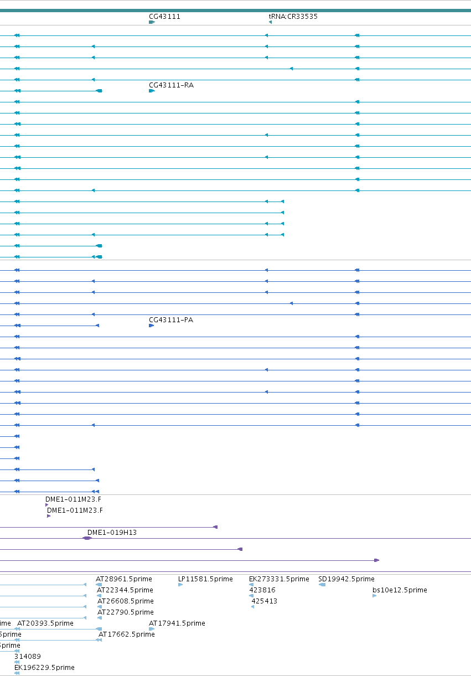Click the 314089 feature label

pyautogui.click(x=28, y=657)
